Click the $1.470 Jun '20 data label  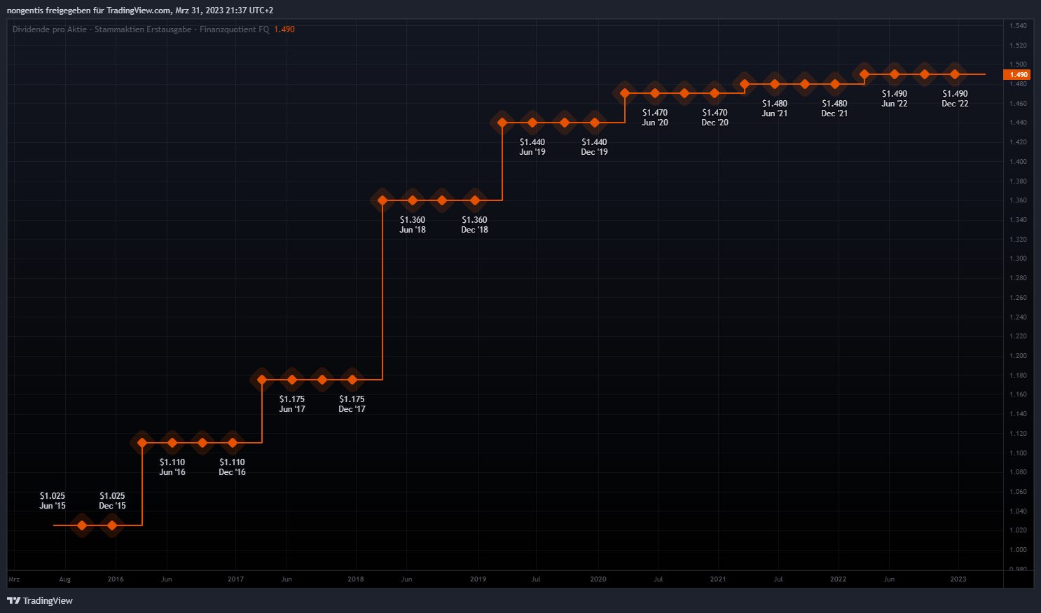(655, 117)
